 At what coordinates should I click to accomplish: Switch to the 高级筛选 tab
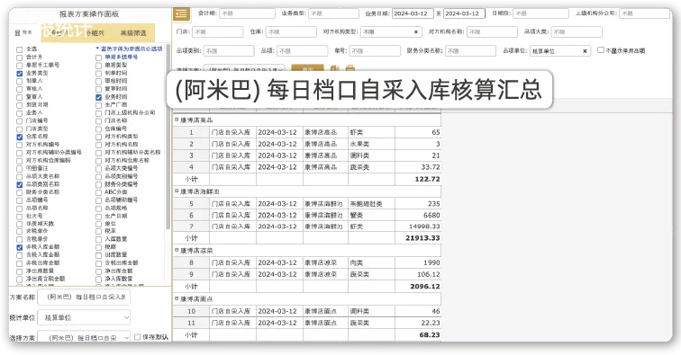[x=133, y=33]
